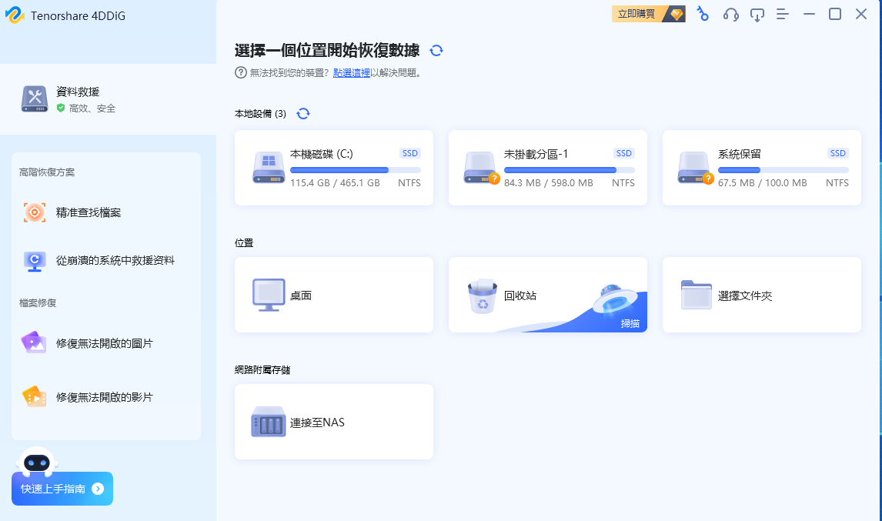Select the 系統保留 partition card
The width and height of the screenshot is (882, 521).
coord(761,168)
